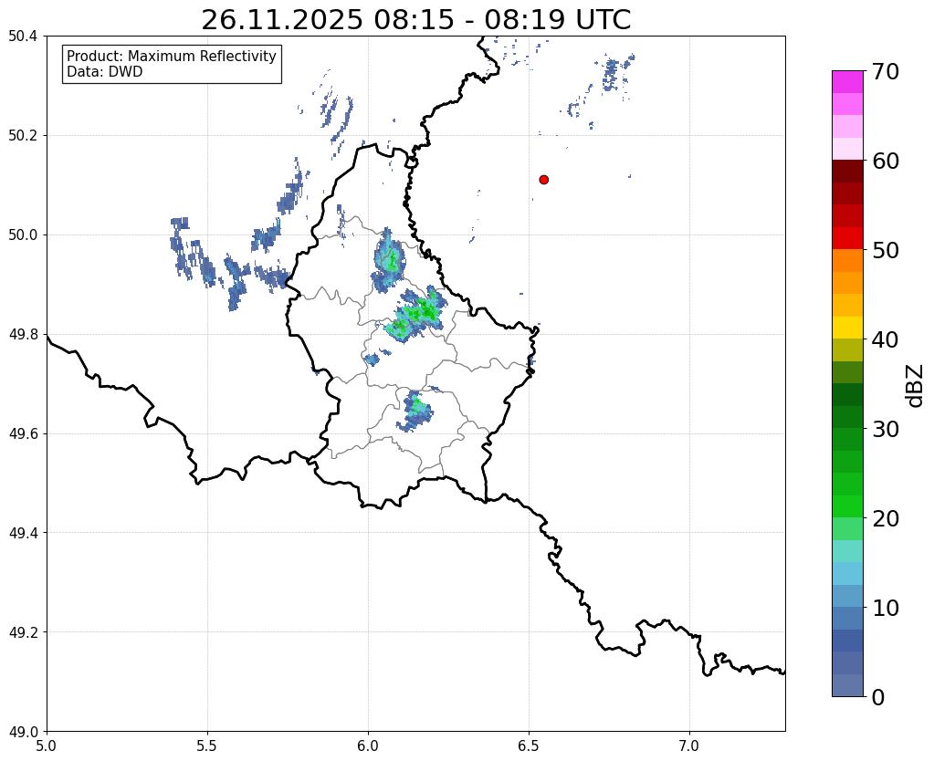Image resolution: width=934 pixels, height=761 pixels.
Task: Click the colorbar tick label 50
Action: (886, 250)
